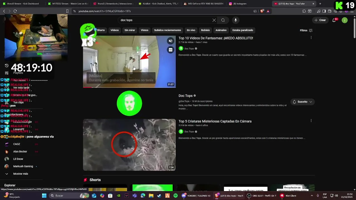The height and width of the screenshot is (200, 356).
Task: Select the Estaba paralizado chip
Action: coord(243,30)
